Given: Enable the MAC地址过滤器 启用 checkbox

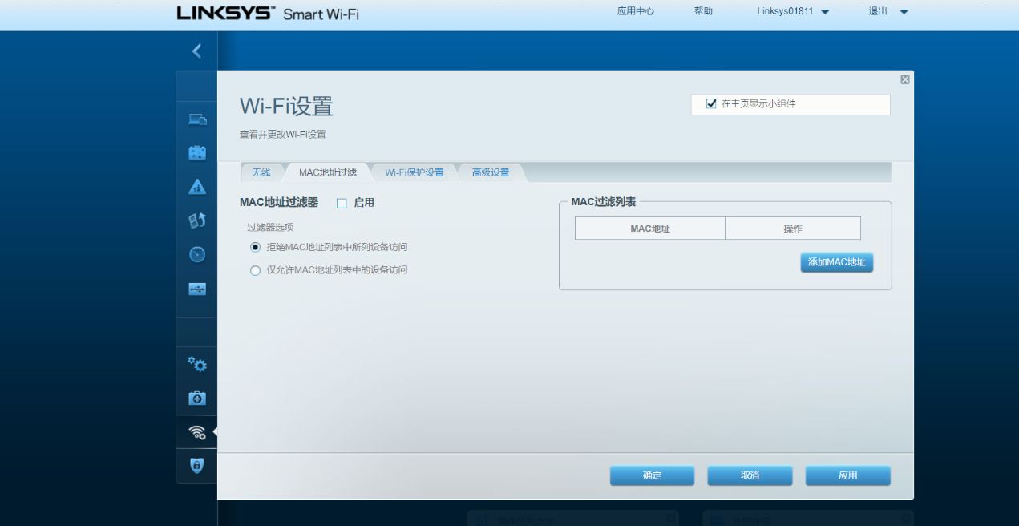Looking at the screenshot, I should pos(342,204).
